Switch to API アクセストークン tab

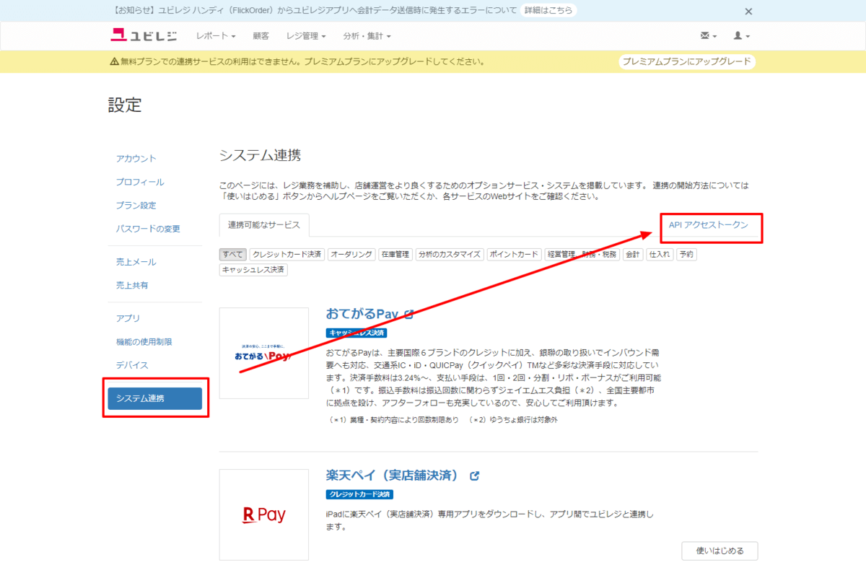click(x=709, y=225)
